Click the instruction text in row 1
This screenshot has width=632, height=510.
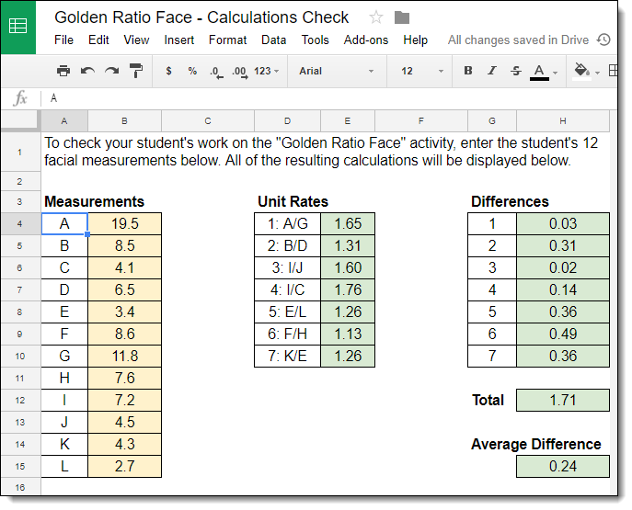coord(321,152)
